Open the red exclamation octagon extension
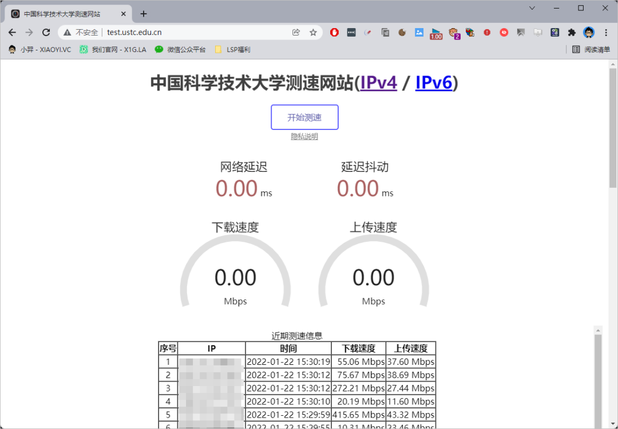The height and width of the screenshot is (429, 618). pos(487,33)
